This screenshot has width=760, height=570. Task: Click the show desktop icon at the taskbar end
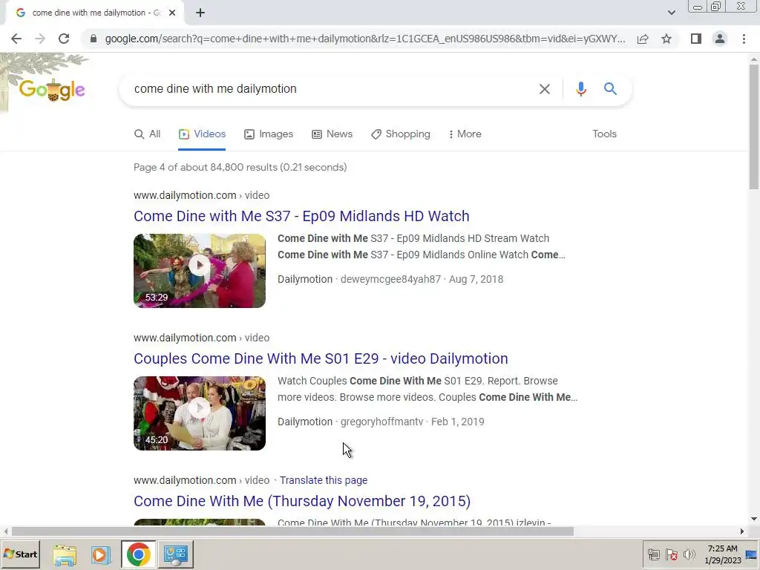pyautogui.click(x=751, y=554)
